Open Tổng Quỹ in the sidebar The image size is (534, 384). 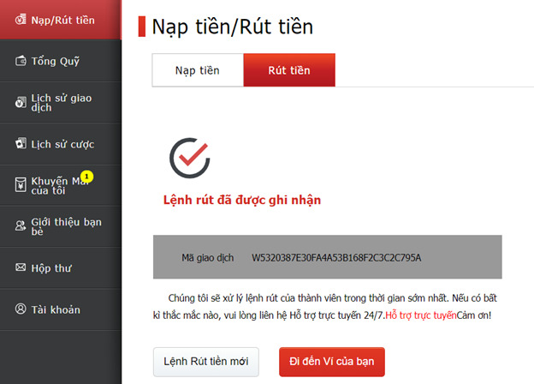[61, 61]
